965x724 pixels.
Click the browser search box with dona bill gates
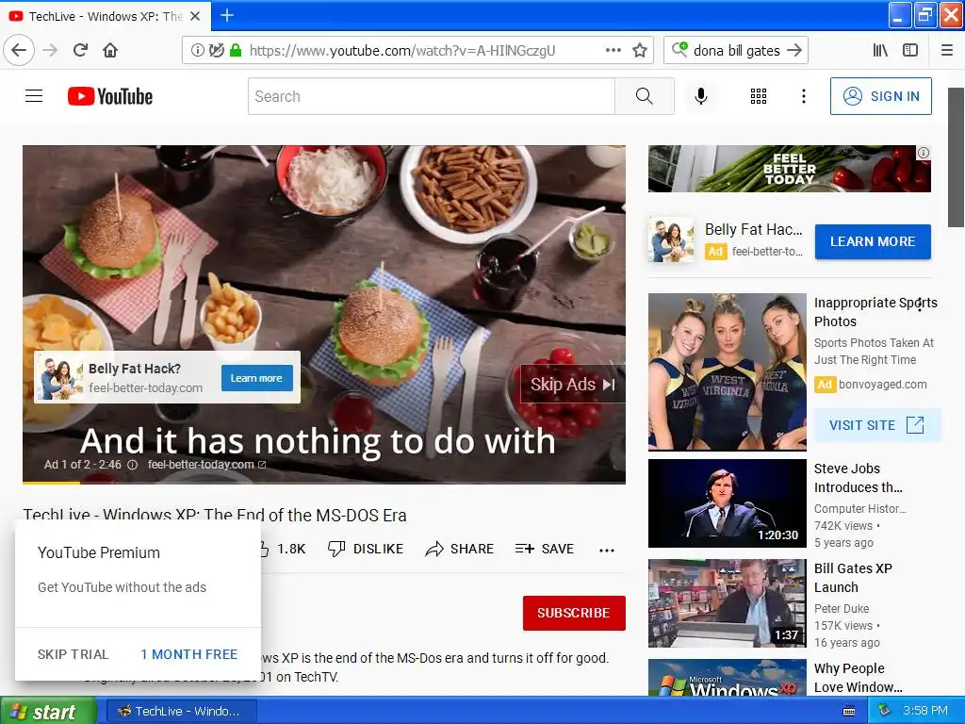tap(736, 51)
